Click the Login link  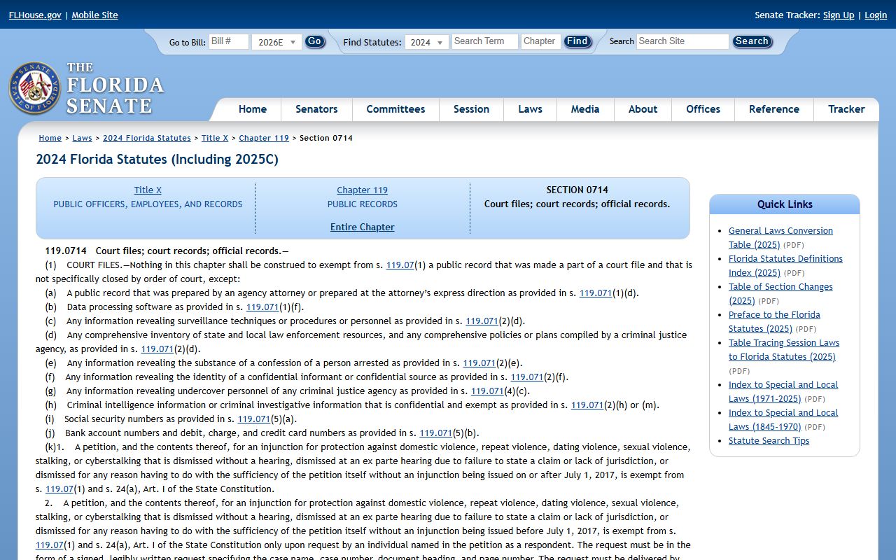click(x=876, y=15)
